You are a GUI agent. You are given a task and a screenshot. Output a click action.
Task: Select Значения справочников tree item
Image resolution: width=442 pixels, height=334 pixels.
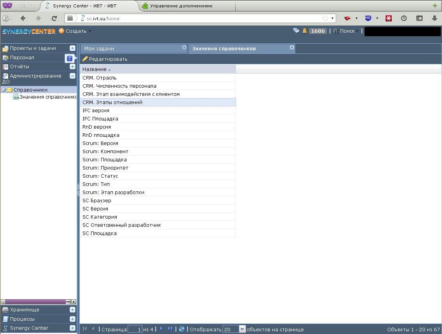click(x=45, y=97)
